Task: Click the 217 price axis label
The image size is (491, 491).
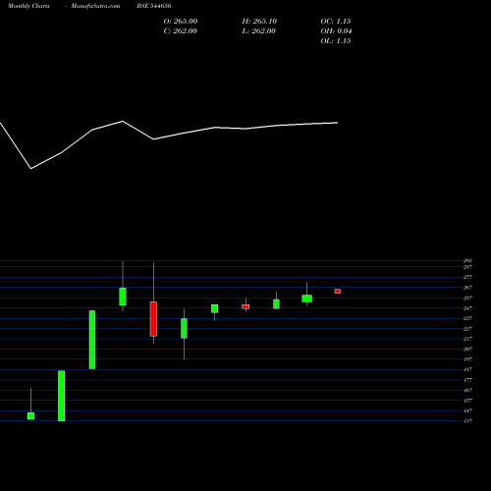Action: (467, 339)
